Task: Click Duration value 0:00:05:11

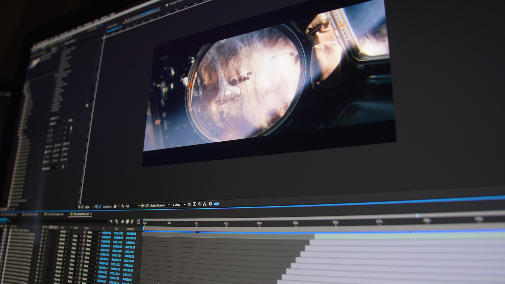Action: click(131, 234)
